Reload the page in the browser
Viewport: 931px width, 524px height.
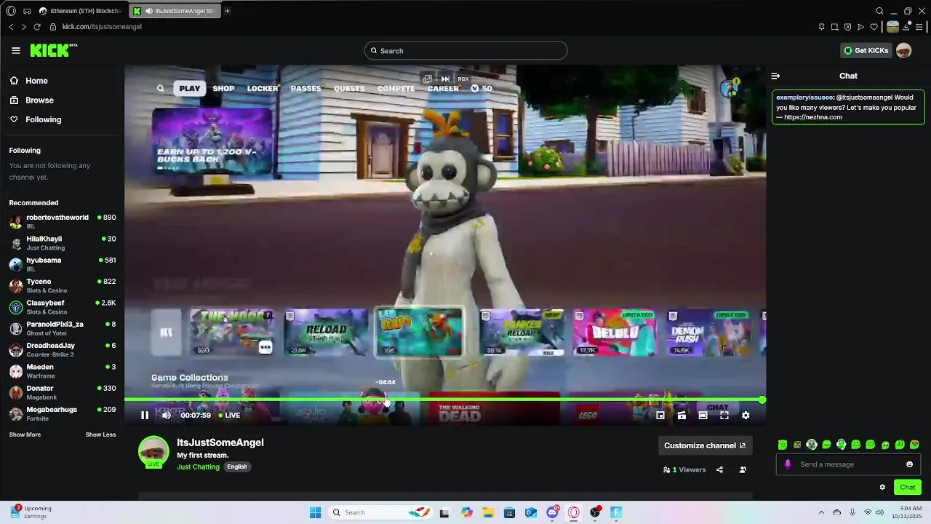pos(37,27)
